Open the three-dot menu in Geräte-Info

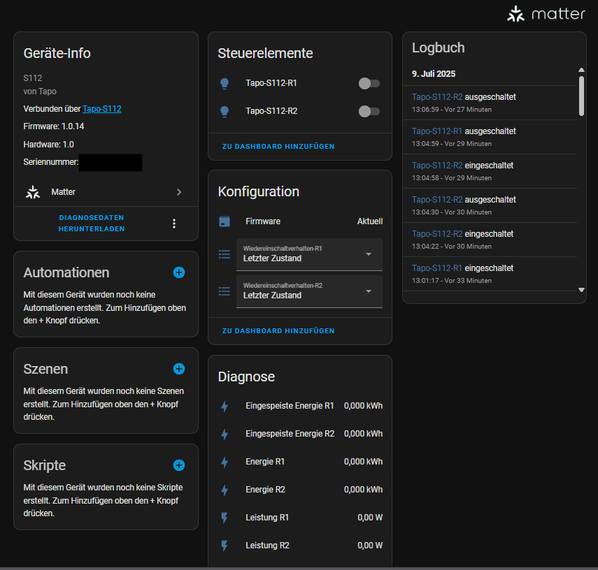pos(174,224)
